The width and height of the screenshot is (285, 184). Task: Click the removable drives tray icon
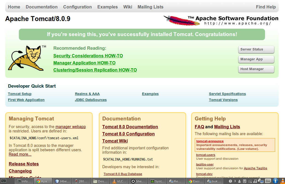click(x=245, y=181)
